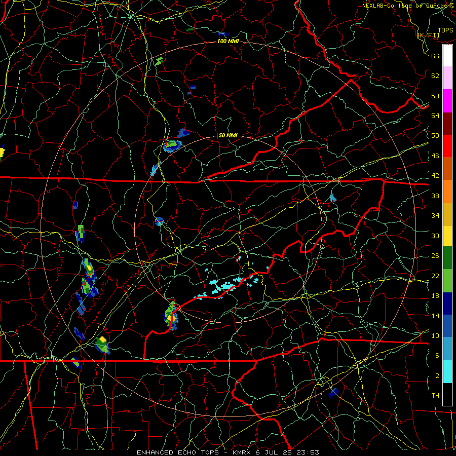Click the white swatch on the tops legend
This screenshot has width=456, height=456.
[447, 56]
